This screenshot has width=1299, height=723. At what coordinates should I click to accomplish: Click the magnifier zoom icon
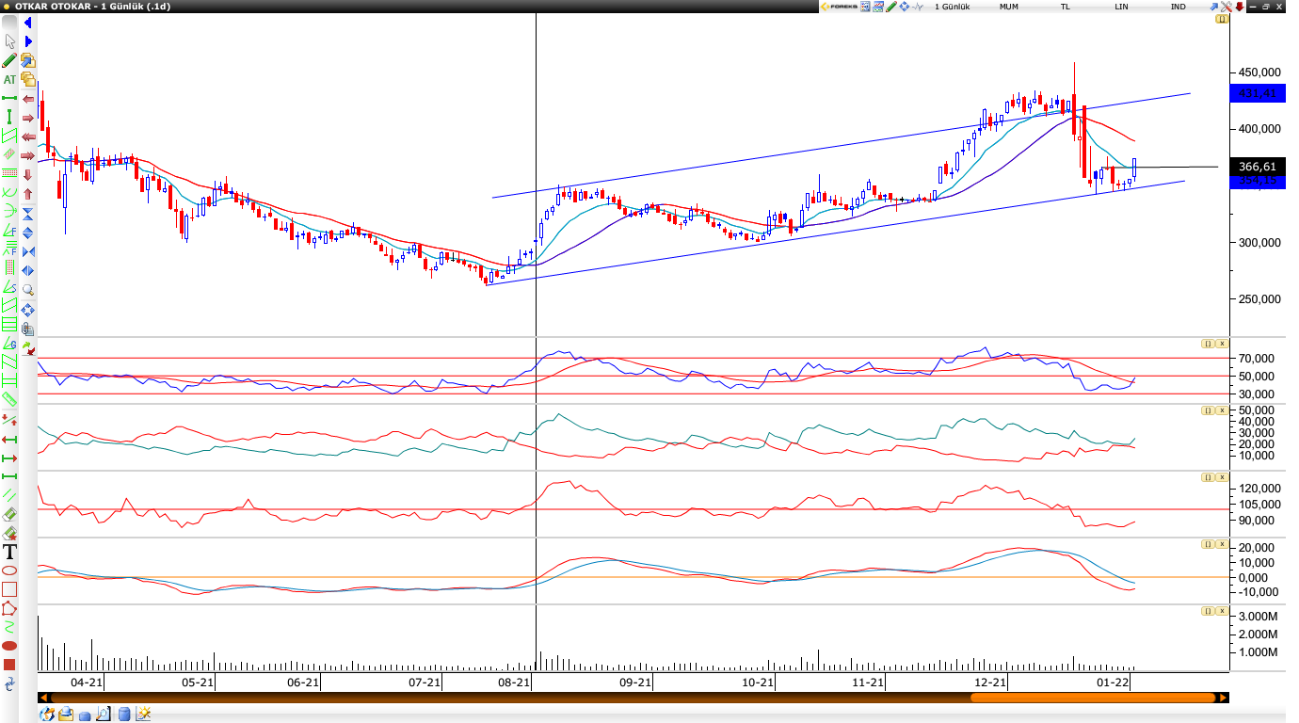[x=27, y=290]
